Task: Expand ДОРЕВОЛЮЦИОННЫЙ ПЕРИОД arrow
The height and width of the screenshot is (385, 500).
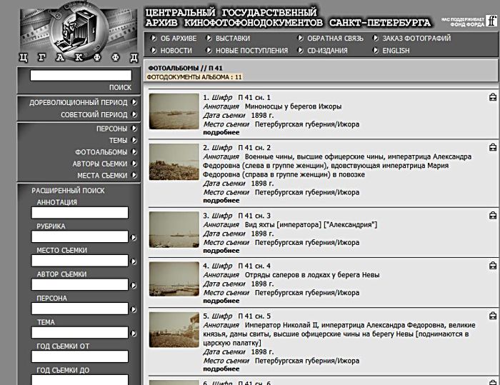Action: point(134,102)
